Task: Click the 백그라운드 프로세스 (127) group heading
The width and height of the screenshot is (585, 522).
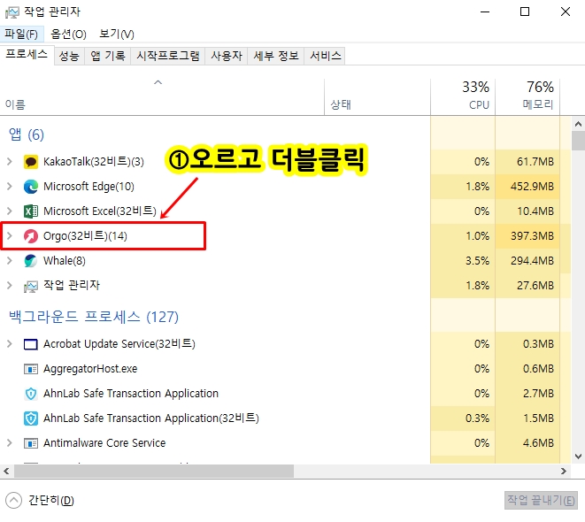Action: pos(94,318)
